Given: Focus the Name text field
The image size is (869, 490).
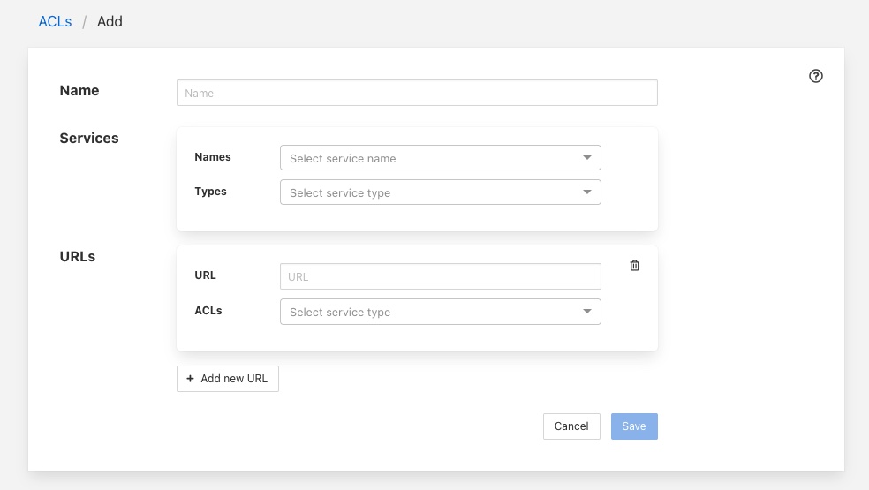Looking at the screenshot, I should click(417, 93).
